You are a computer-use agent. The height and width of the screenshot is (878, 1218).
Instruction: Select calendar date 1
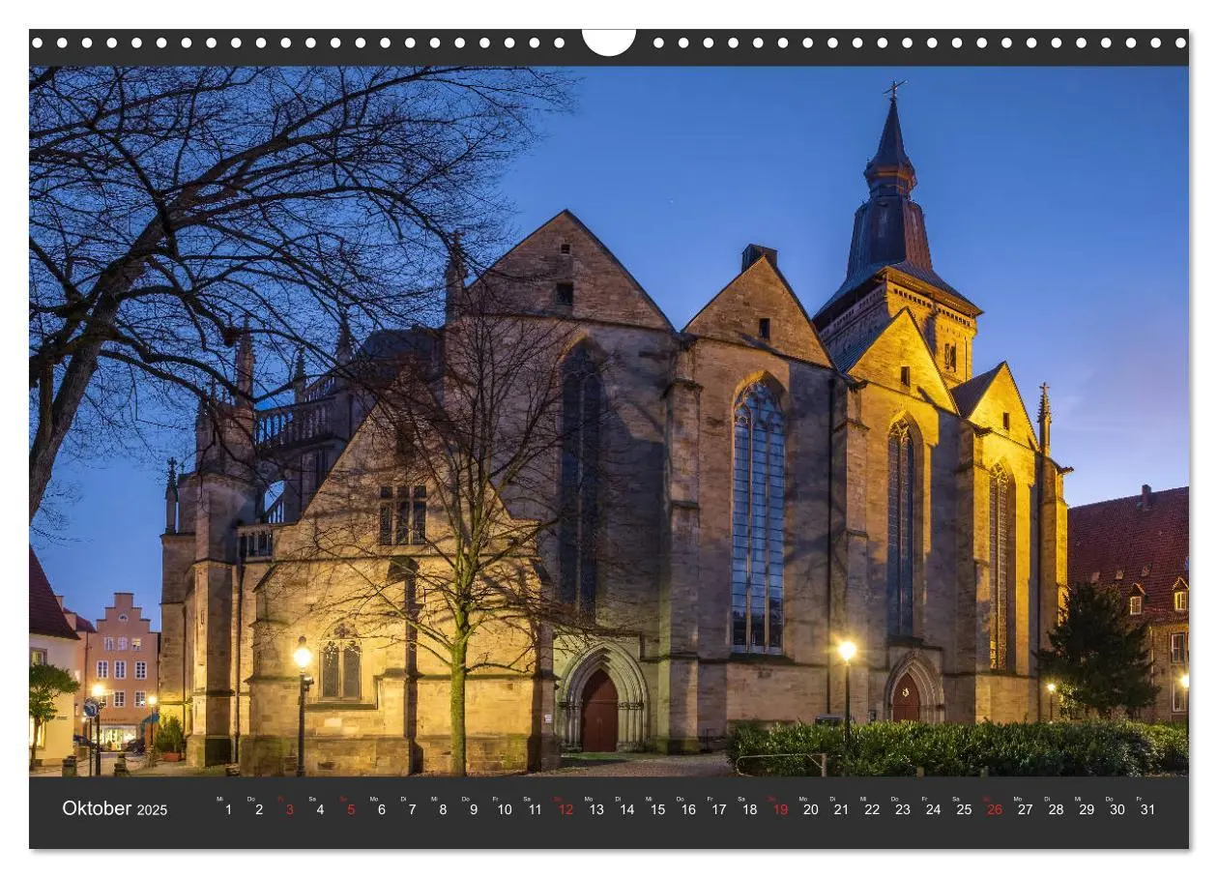[228, 810]
